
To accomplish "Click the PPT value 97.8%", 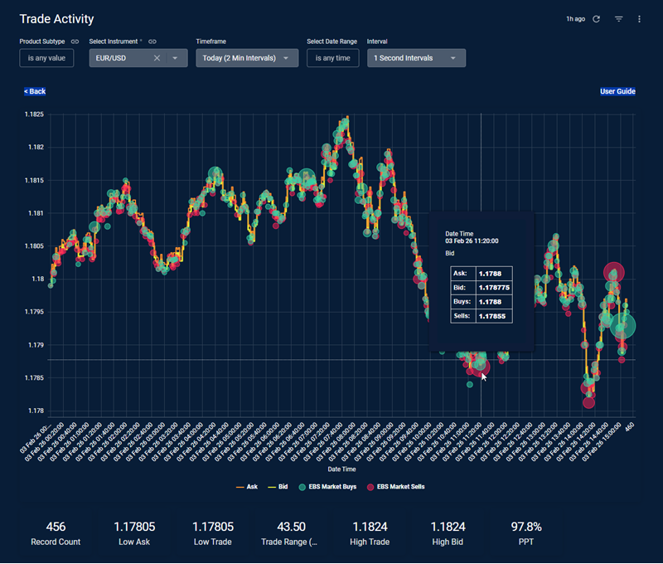I will [526, 527].
